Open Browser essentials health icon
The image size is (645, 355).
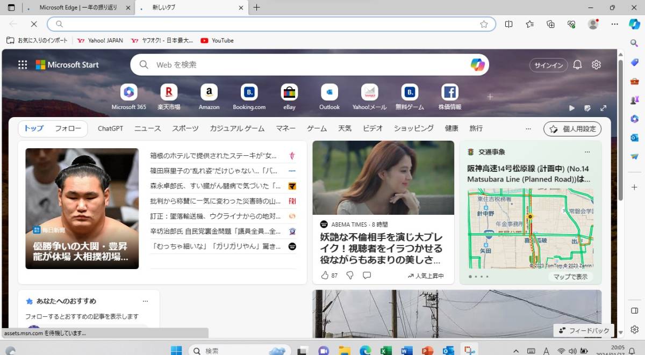[x=571, y=24]
